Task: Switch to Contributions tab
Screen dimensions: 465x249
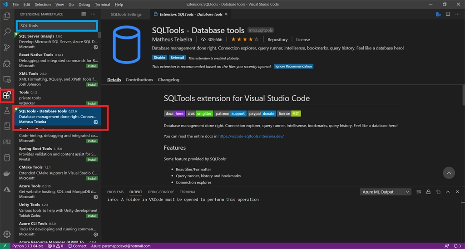Action: point(139,80)
